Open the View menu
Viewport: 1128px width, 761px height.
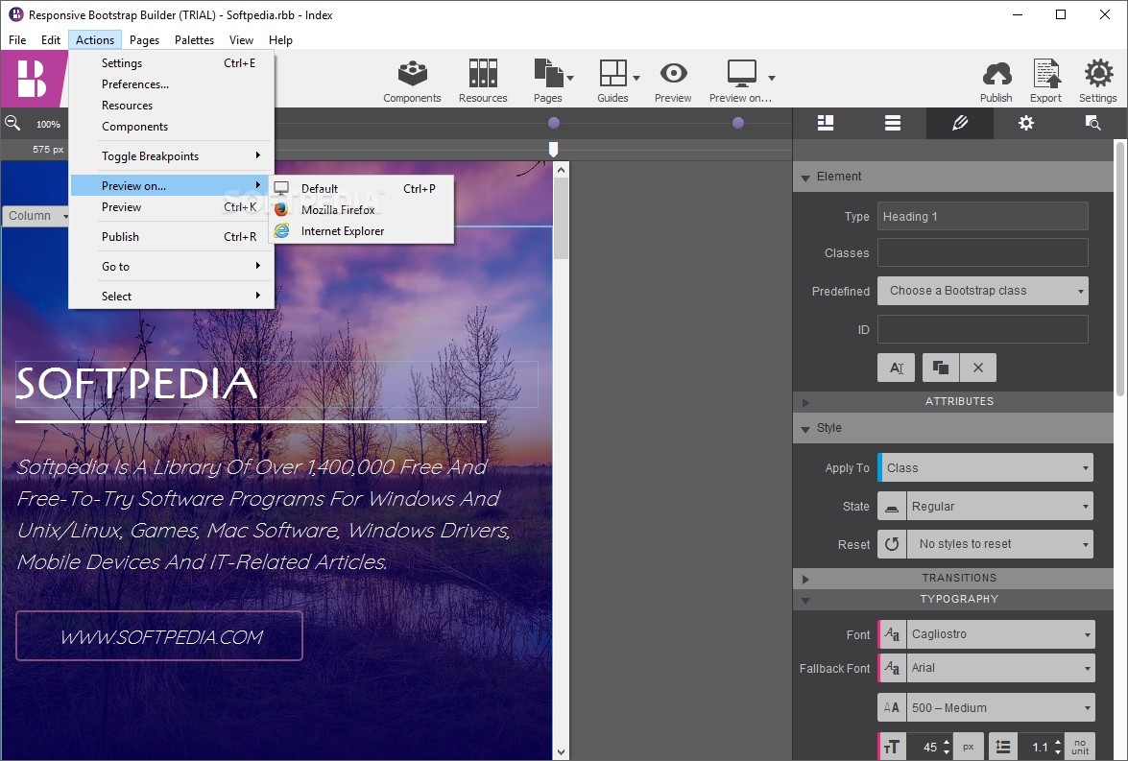241,40
